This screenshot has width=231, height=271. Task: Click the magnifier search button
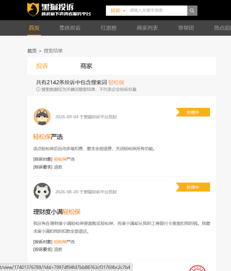pyautogui.click(x=192, y=11)
